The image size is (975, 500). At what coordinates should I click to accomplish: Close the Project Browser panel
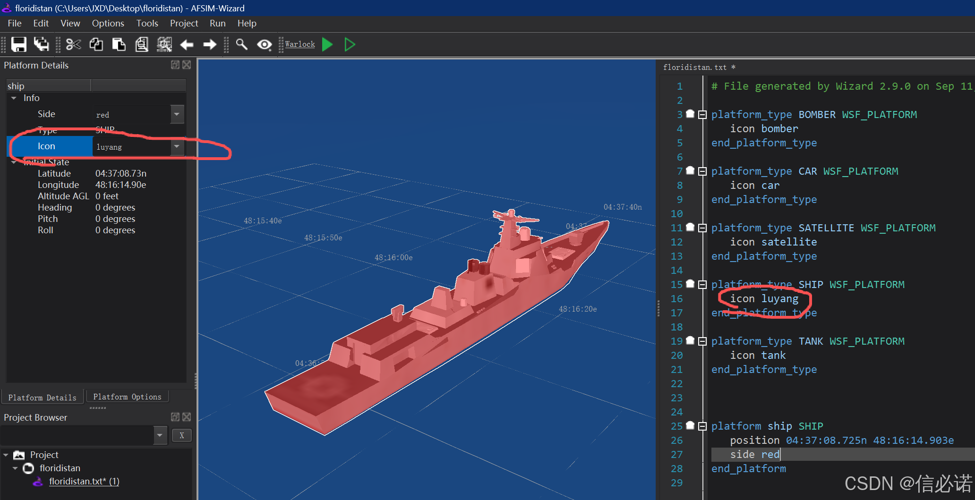tap(187, 417)
